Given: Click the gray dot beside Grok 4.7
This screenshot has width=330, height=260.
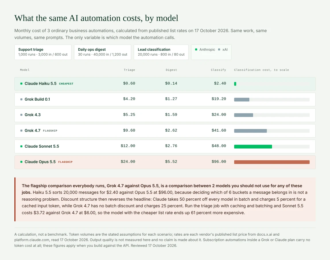Looking at the screenshot, I should 21,130.
